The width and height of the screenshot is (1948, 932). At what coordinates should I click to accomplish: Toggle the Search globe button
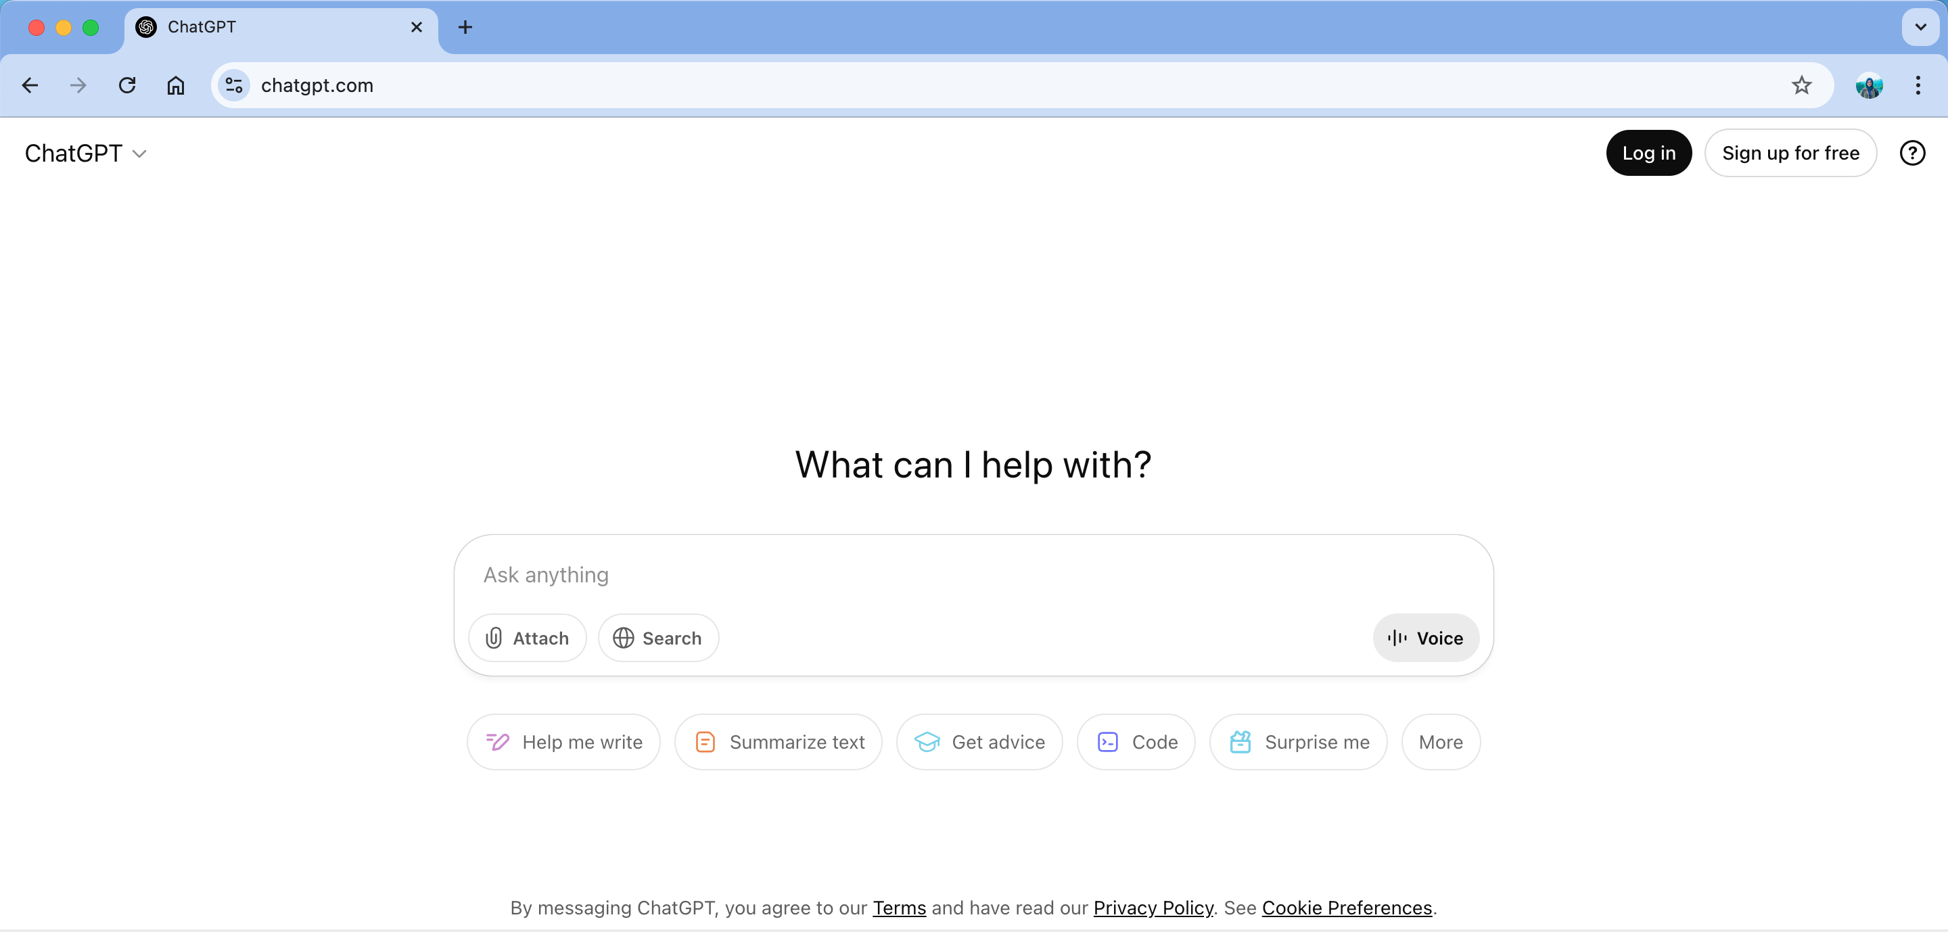[x=658, y=638]
